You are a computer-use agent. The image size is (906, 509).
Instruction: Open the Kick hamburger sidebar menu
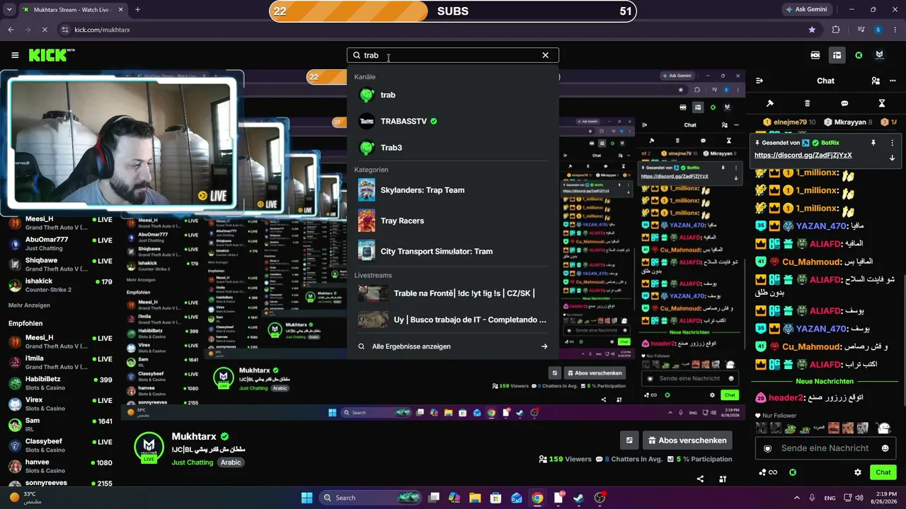(15, 55)
